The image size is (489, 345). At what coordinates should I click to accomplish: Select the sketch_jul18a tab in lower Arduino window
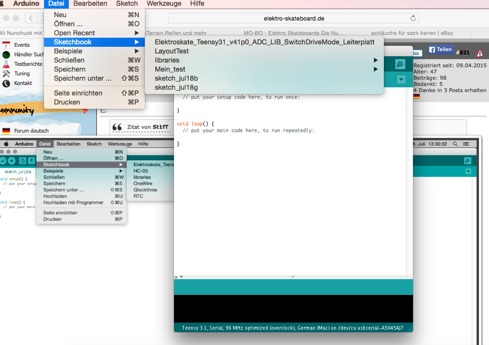[18, 172]
